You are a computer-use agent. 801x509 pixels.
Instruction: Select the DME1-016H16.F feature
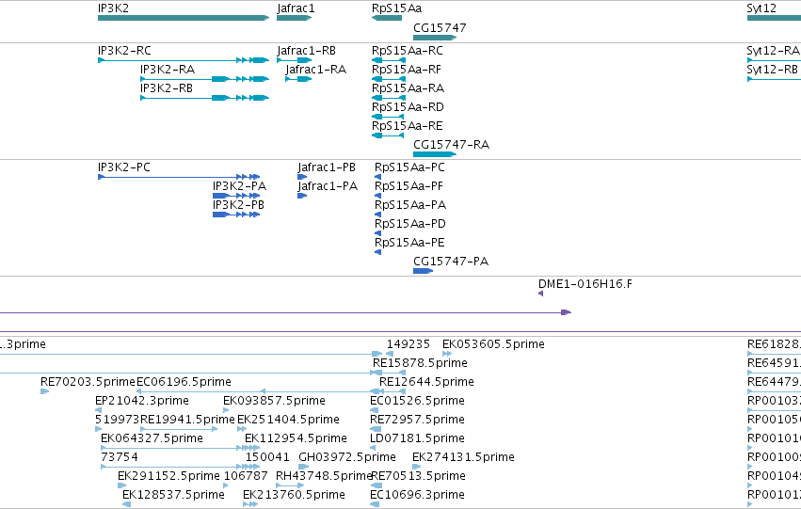tap(541, 294)
